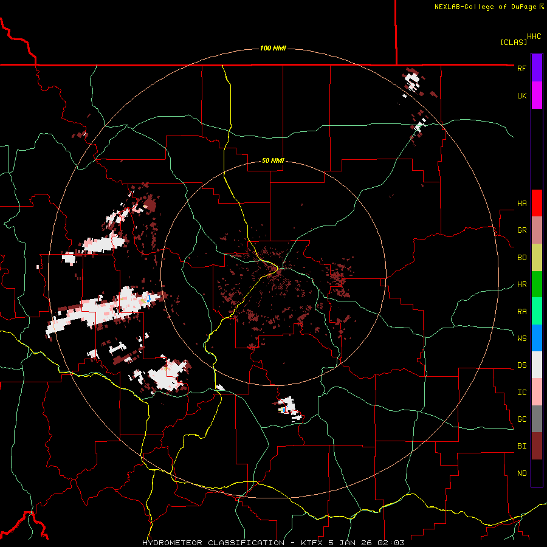Click the GR legend label
Screen dimensions: 547x547
521,230
